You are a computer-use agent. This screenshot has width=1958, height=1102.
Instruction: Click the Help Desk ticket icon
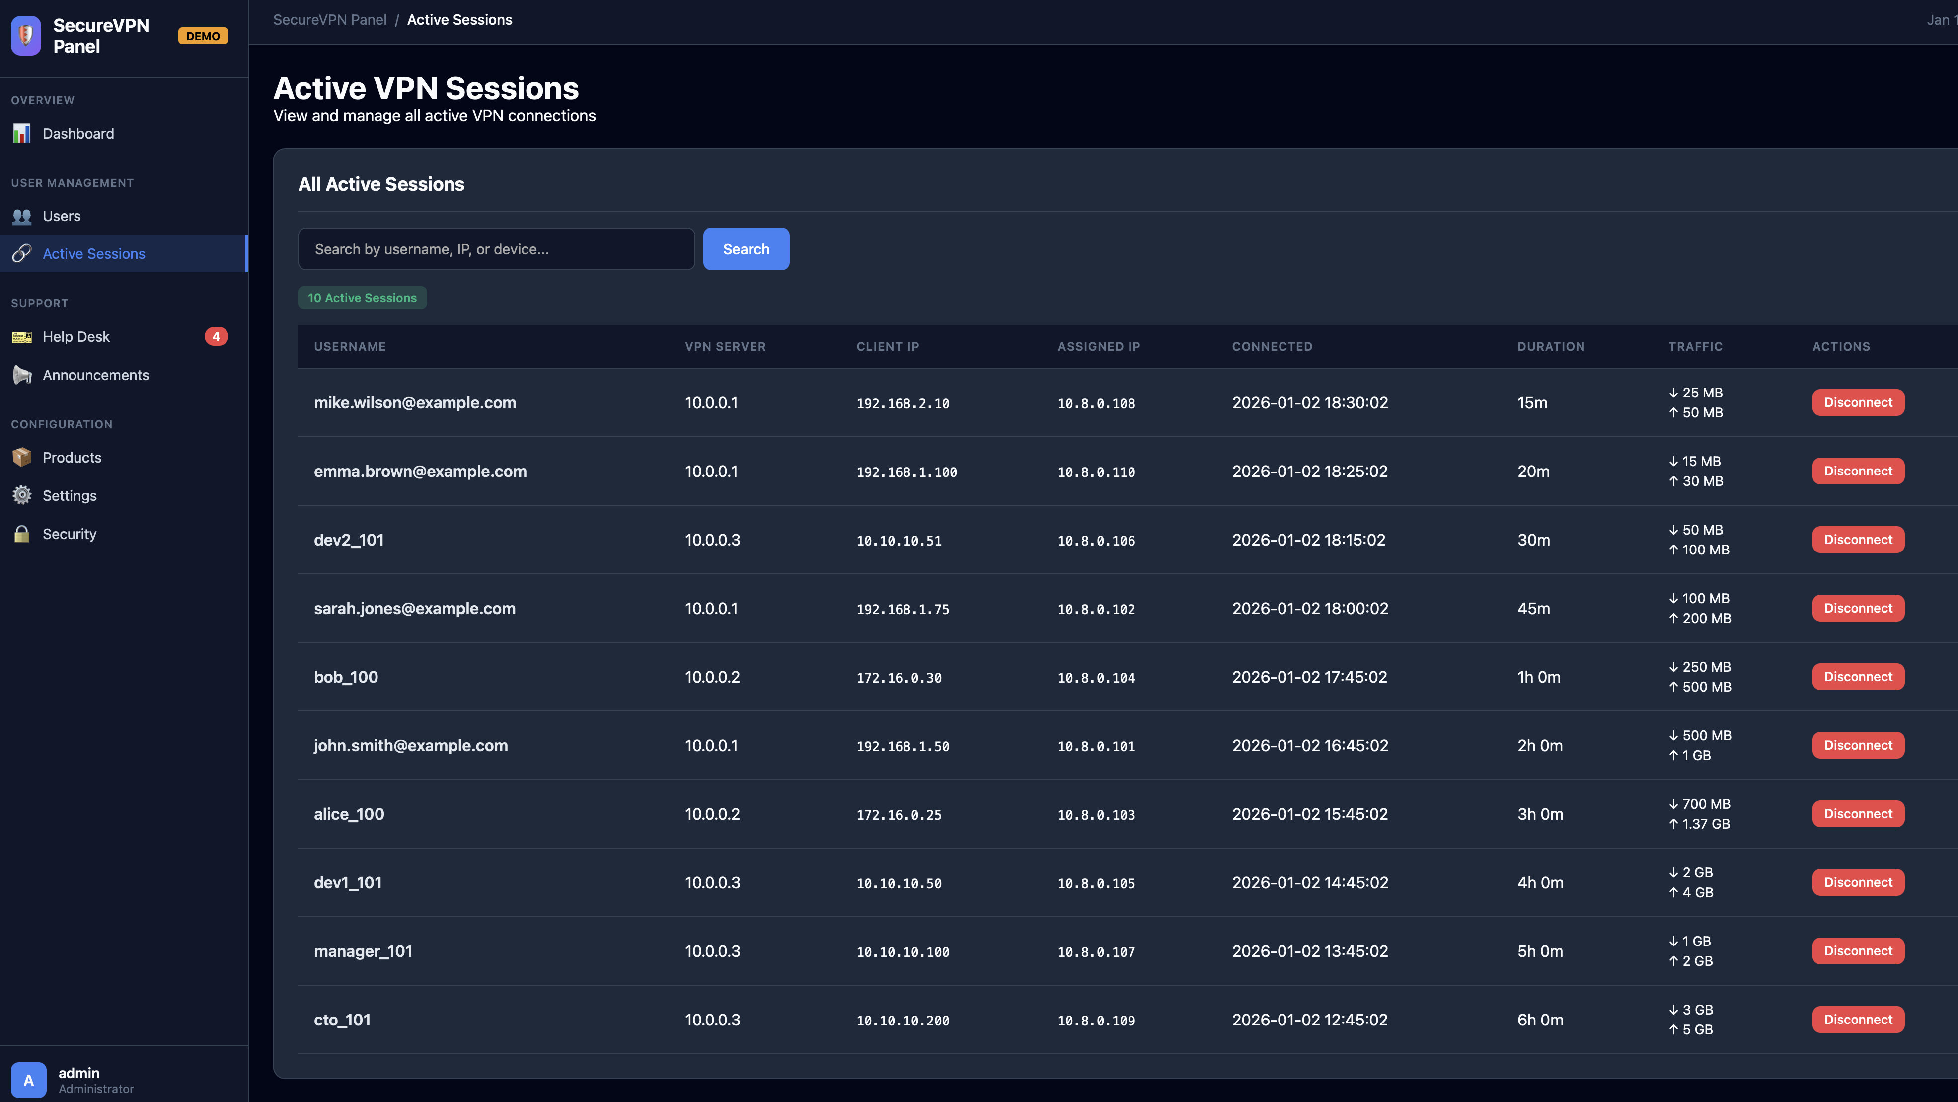click(x=22, y=337)
